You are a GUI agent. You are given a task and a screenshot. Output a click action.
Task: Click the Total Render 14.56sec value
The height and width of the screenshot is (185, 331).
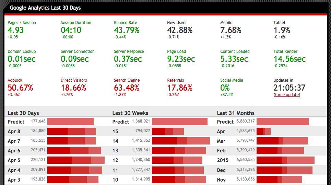point(289,59)
